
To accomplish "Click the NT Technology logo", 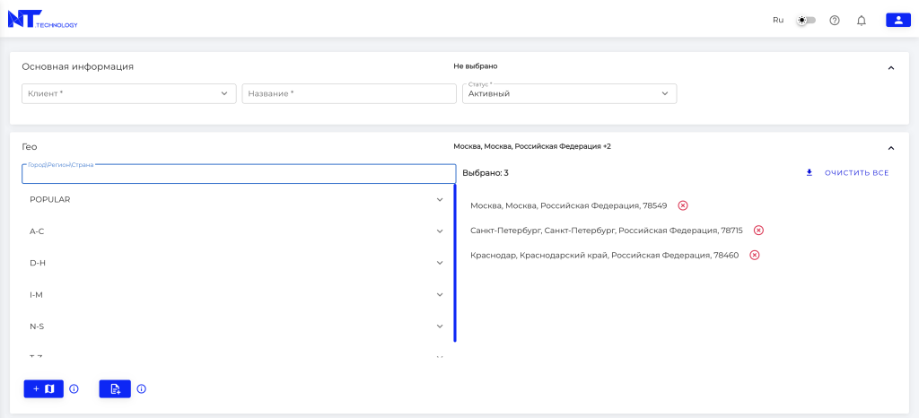I will click(42, 19).
